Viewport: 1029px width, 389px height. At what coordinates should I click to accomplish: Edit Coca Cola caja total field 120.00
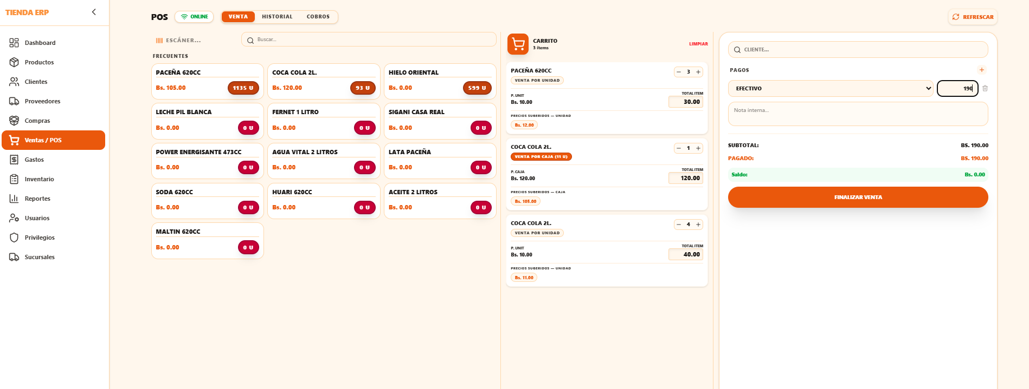pyautogui.click(x=686, y=178)
